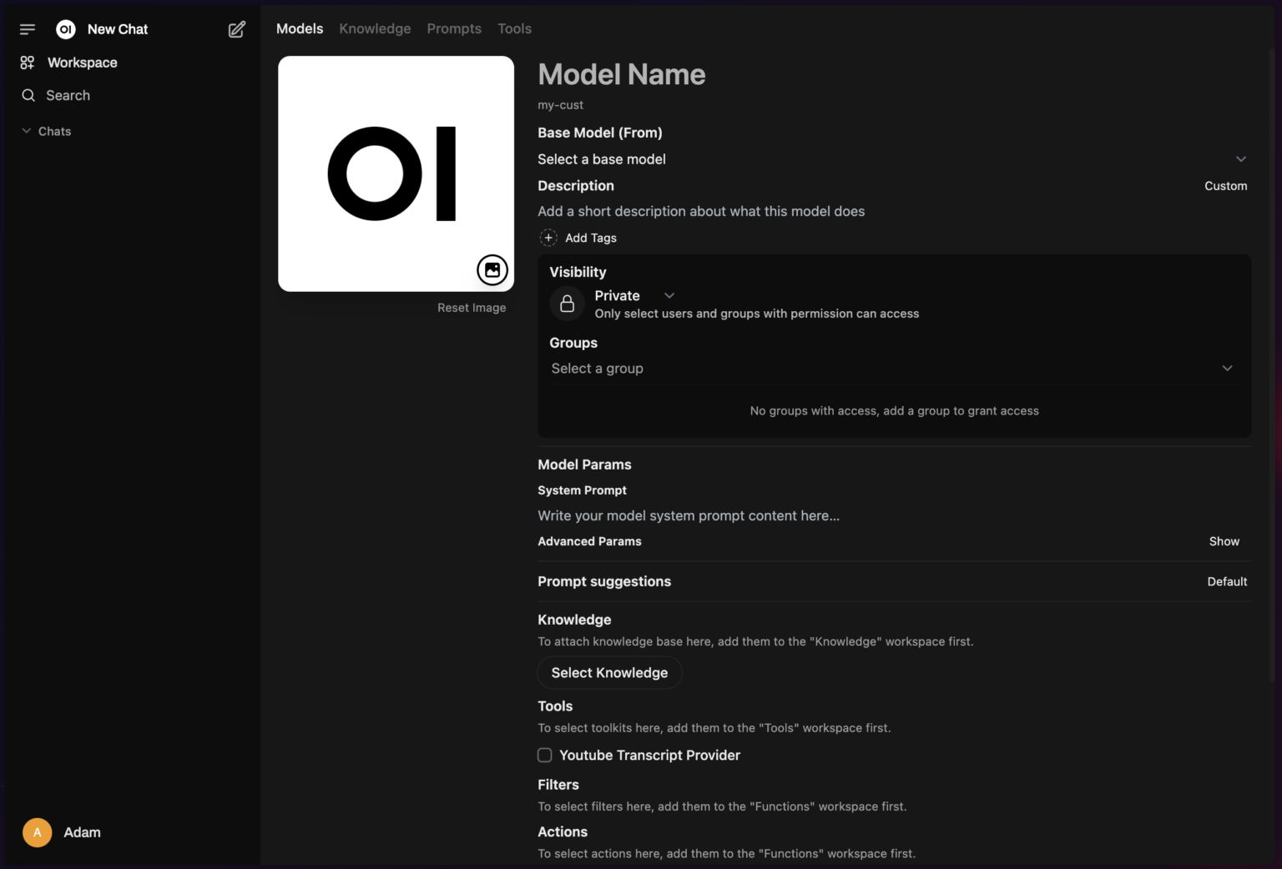1282x869 pixels.
Task: Expand the Private visibility dropdown
Action: click(668, 295)
